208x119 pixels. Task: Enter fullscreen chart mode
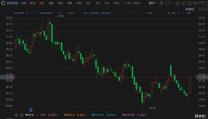(x=190, y=3)
